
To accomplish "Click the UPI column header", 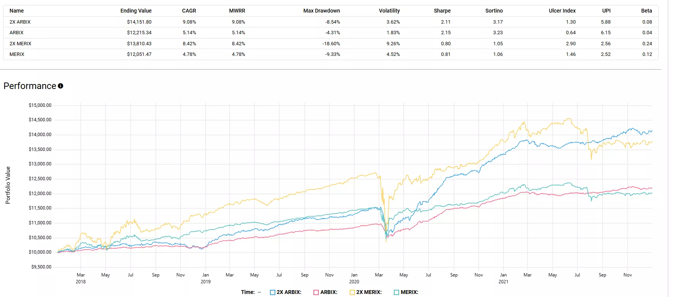I will coord(606,11).
